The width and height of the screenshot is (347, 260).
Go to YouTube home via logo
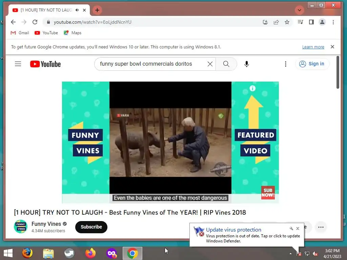point(45,64)
